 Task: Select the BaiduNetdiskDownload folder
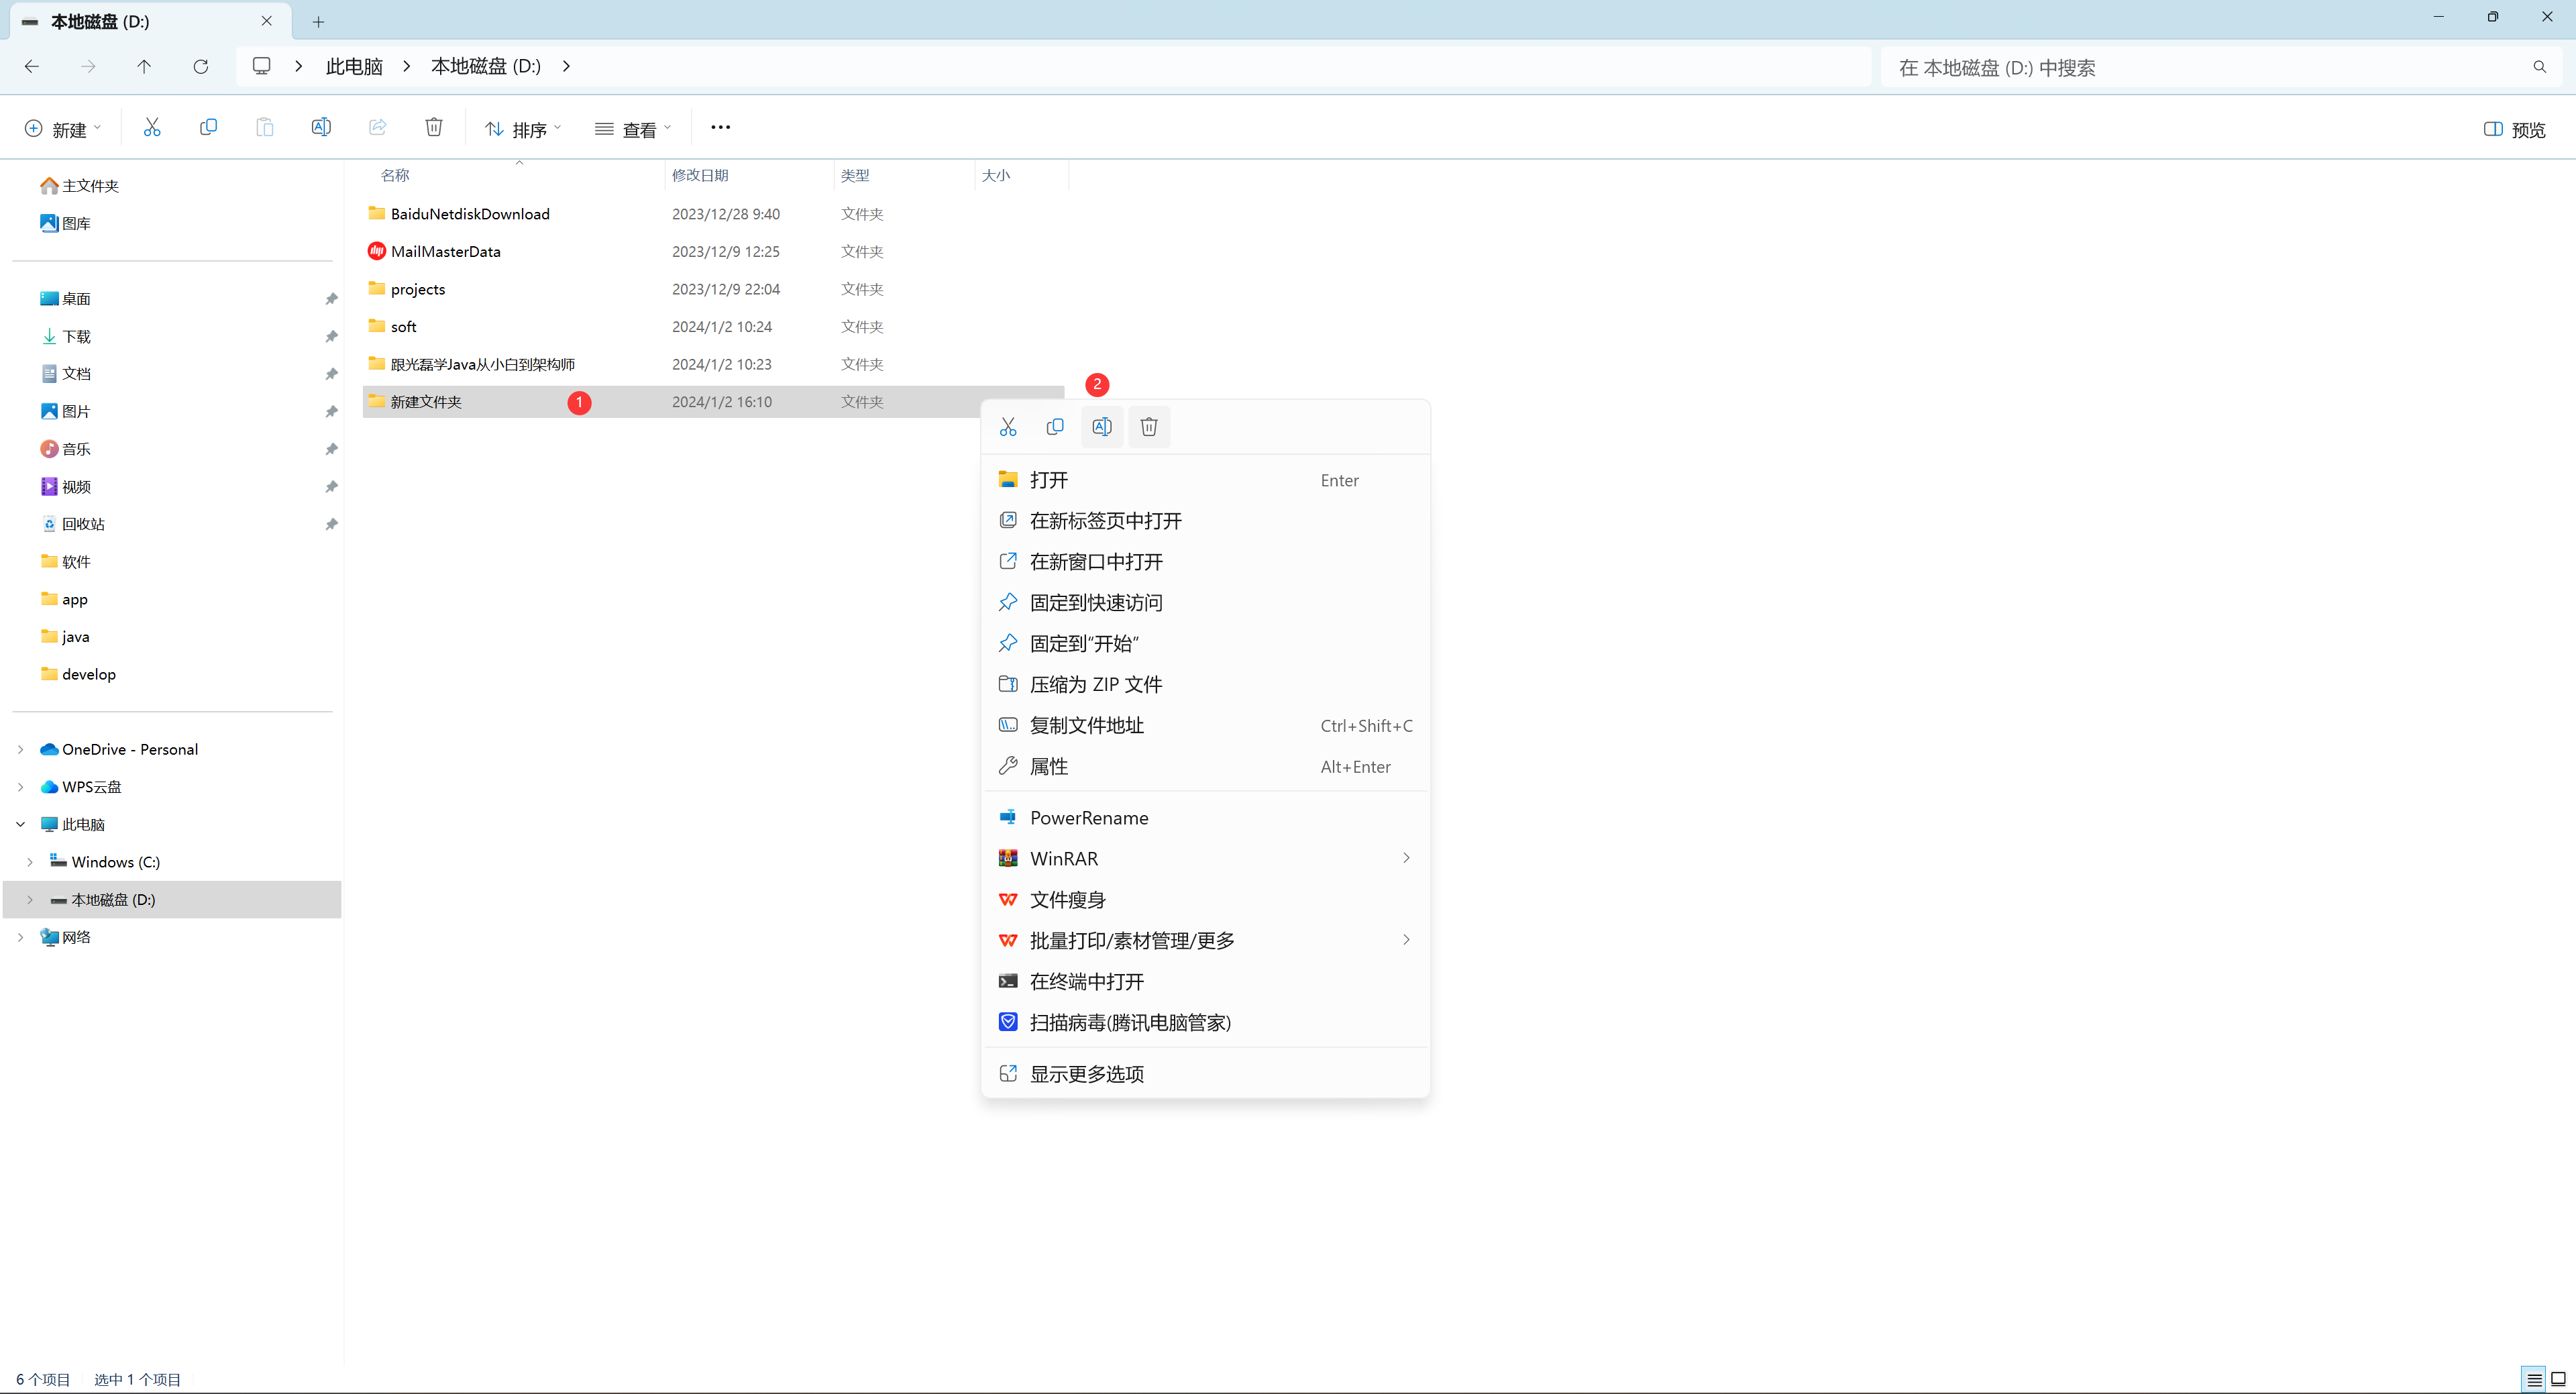point(714,214)
